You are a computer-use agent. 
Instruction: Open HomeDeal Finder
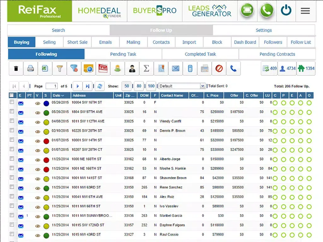[99, 11]
